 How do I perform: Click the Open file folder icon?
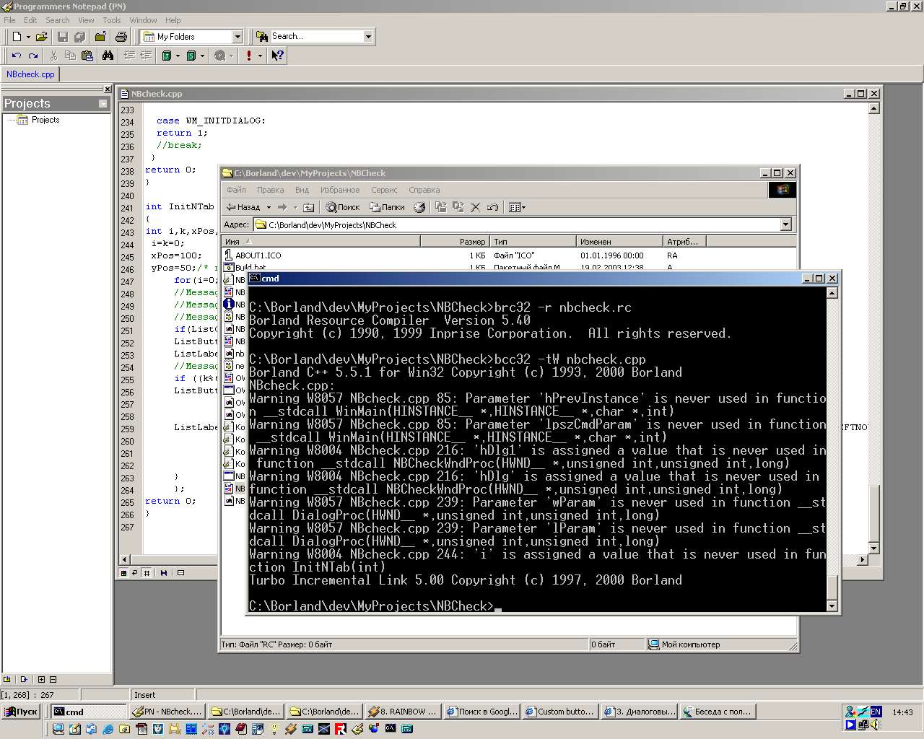click(x=41, y=37)
